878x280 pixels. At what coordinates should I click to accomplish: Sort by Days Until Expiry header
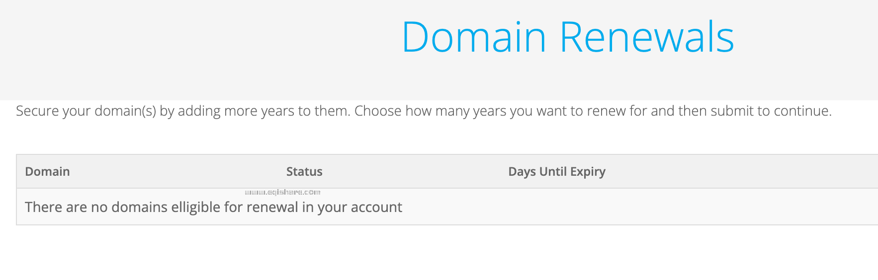(x=556, y=172)
